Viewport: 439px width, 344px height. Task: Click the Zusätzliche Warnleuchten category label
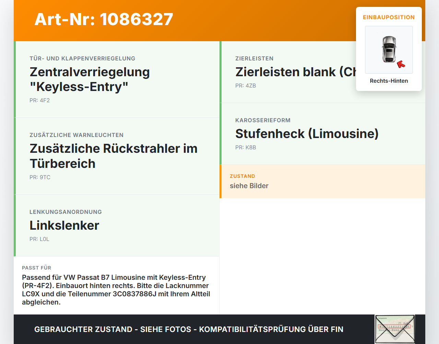pyautogui.click(x=76, y=135)
